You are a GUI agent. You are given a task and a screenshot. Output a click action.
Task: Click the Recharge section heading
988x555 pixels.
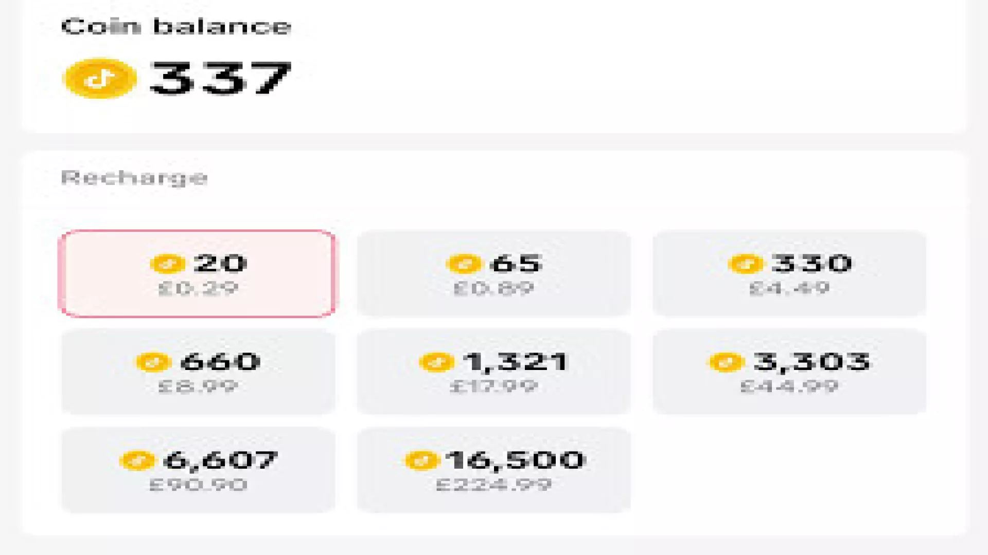click(134, 178)
